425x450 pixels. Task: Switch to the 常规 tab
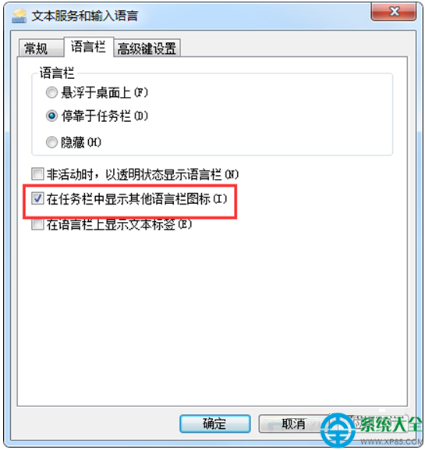tap(36, 48)
